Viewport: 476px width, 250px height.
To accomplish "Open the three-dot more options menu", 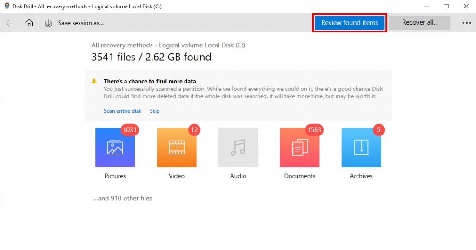I will (467, 23).
